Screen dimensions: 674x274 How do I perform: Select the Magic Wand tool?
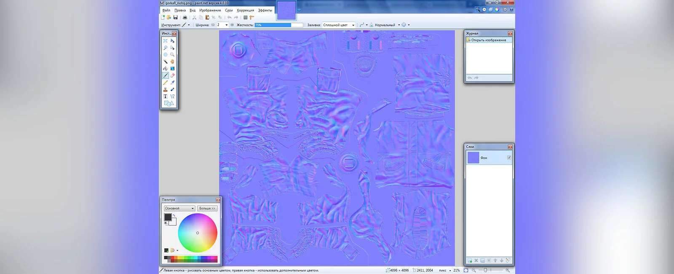[166, 62]
